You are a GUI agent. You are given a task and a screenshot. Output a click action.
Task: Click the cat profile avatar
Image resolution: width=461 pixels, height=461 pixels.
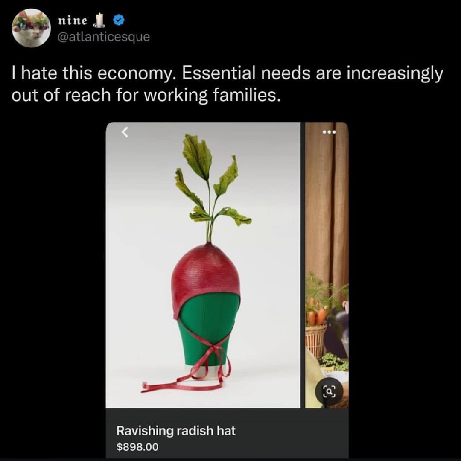pyautogui.click(x=31, y=28)
